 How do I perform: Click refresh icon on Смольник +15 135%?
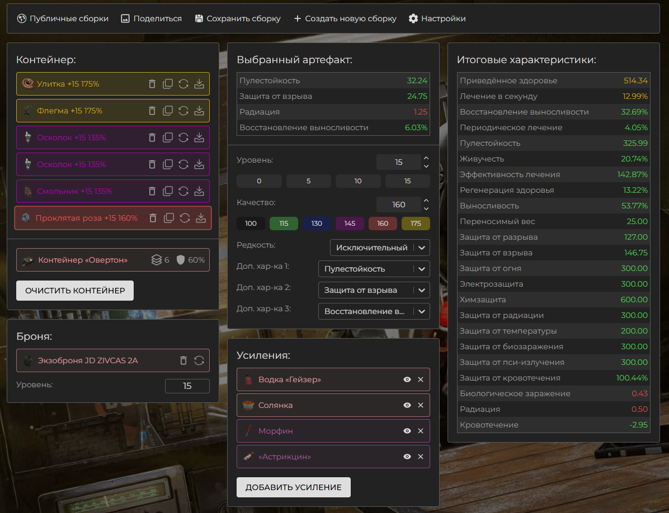coord(183,191)
